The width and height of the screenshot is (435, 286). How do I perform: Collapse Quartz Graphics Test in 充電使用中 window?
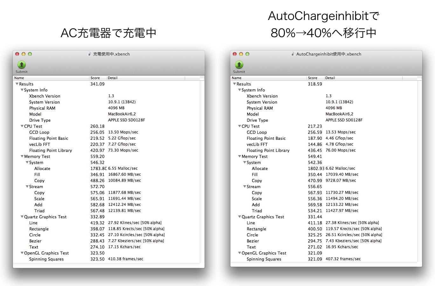click(x=22, y=217)
